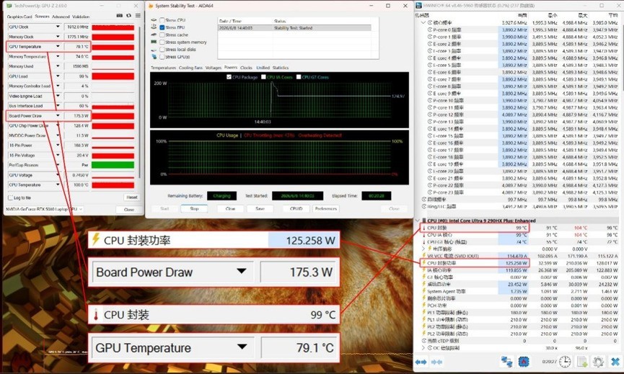Click Reset button in GPU-Z
The width and height of the screenshot is (624, 374).
click(x=132, y=197)
